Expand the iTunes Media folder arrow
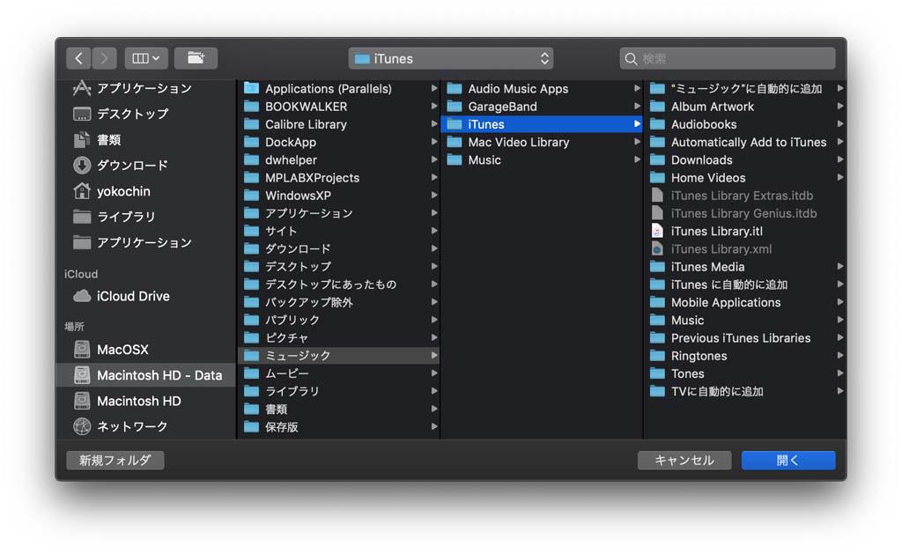 pyautogui.click(x=839, y=267)
